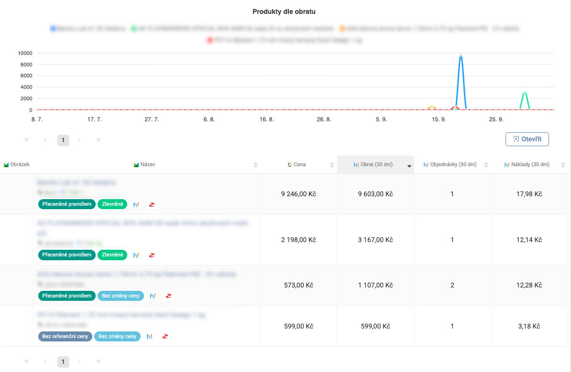Select page 1 in bottom pagination
571x372 pixels.
[63, 361]
